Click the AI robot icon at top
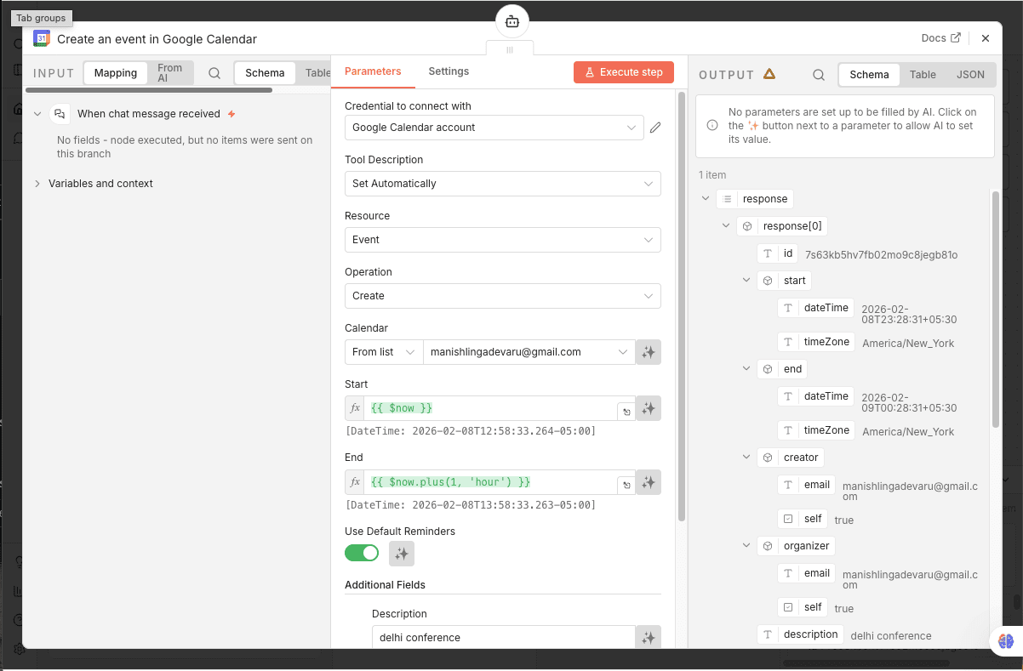Screen dimensions: 1023x671 [511, 22]
